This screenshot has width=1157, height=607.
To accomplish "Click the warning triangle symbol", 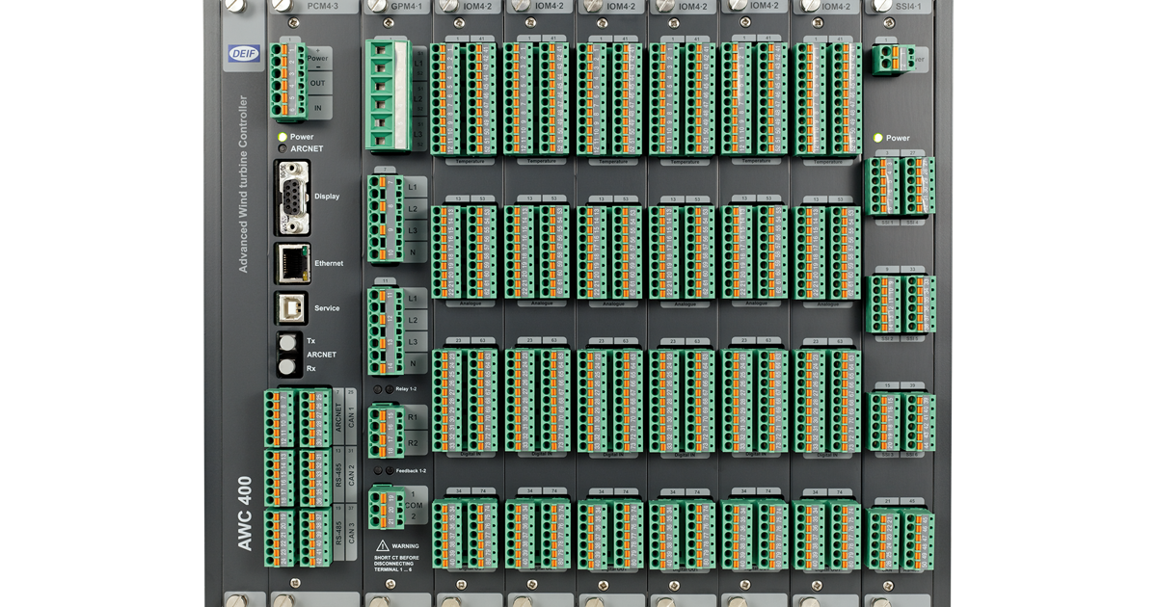I will [383, 545].
